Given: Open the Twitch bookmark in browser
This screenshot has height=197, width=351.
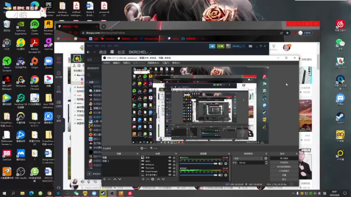Looking at the screenshot, I should [173, 39].
